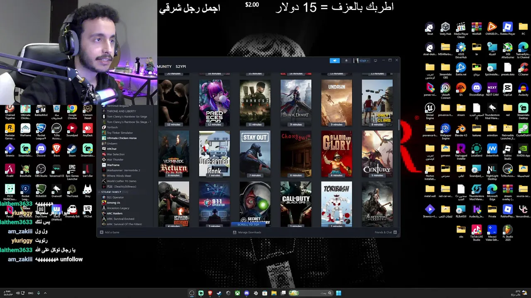Open File Explorer from the taskbar
The width and height of the screenshot is (531, 298).
(274, 293)
